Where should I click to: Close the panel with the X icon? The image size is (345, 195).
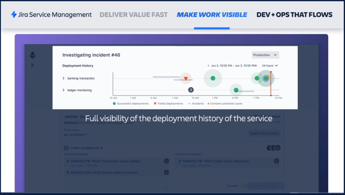click(x=32, y=65)
